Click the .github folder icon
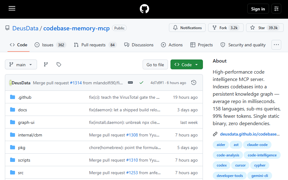288x180 pixels. click(13, 97)
